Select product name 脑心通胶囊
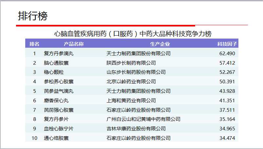 56,63
